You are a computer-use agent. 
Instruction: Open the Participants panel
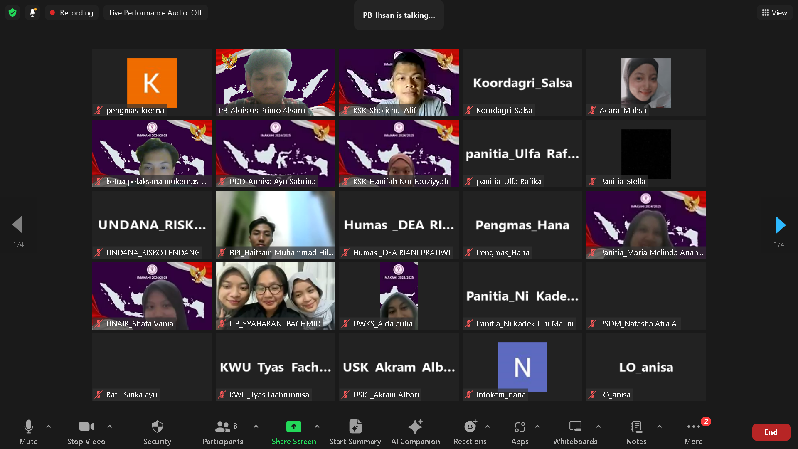223,427
